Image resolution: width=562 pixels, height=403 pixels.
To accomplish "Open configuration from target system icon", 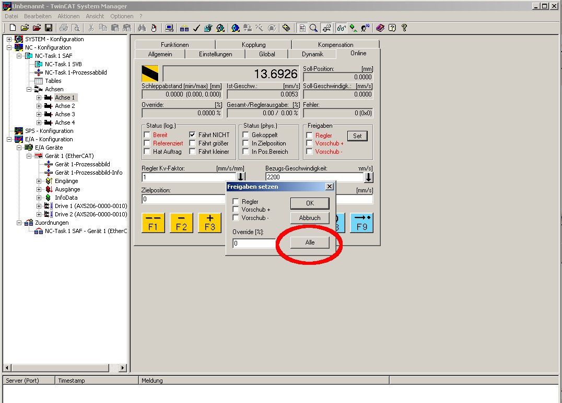I will pos(37,28).
